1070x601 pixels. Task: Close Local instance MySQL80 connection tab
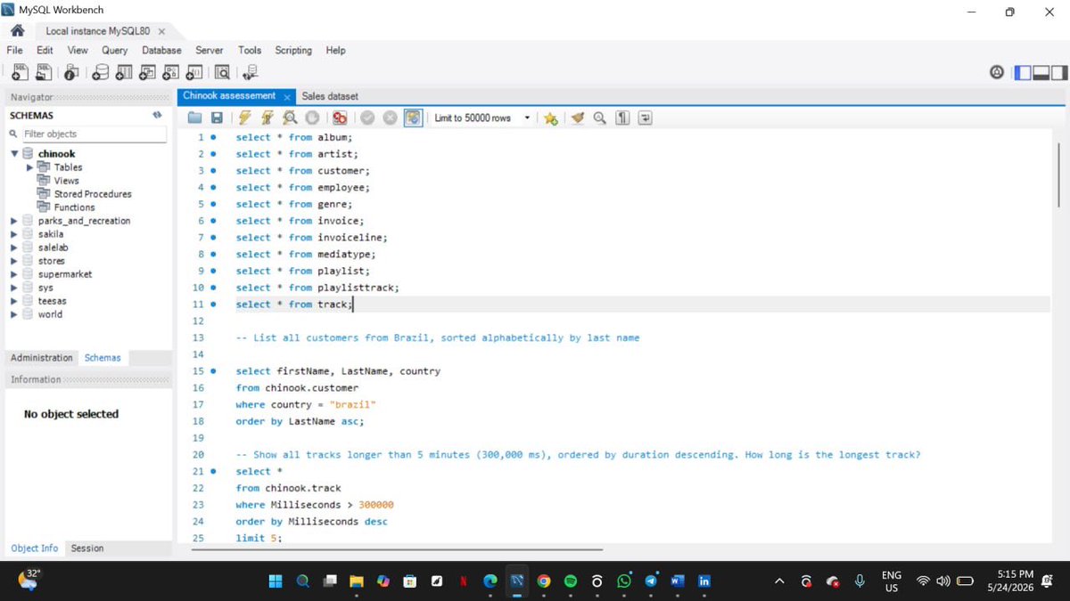161,31
